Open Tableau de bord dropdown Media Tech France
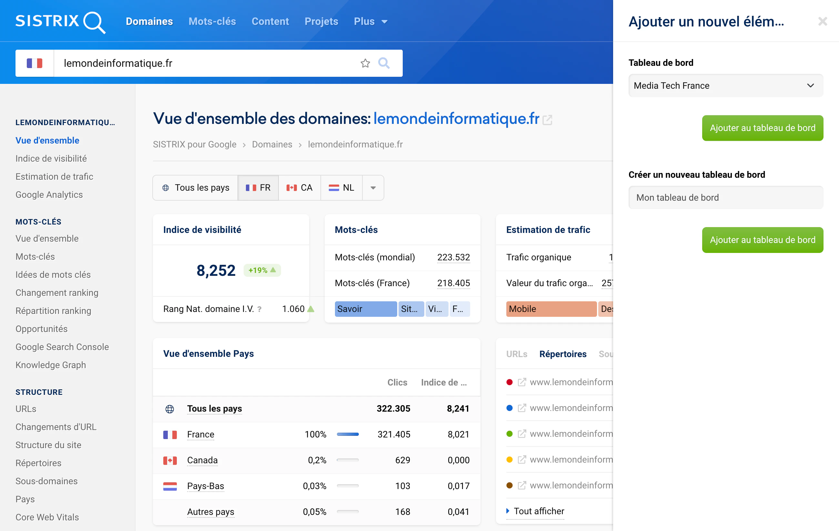Viewport: 839px width, 531px height. click(726, 86)
